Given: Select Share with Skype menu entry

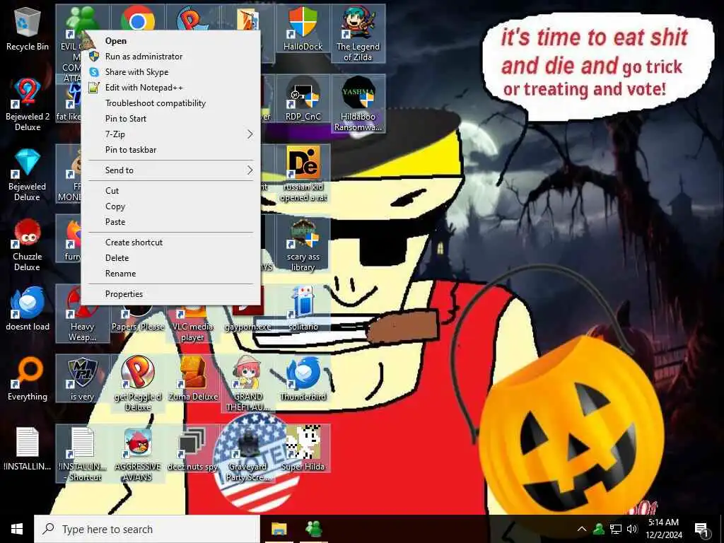Looking at the screenshot, I should coord(171,72).
